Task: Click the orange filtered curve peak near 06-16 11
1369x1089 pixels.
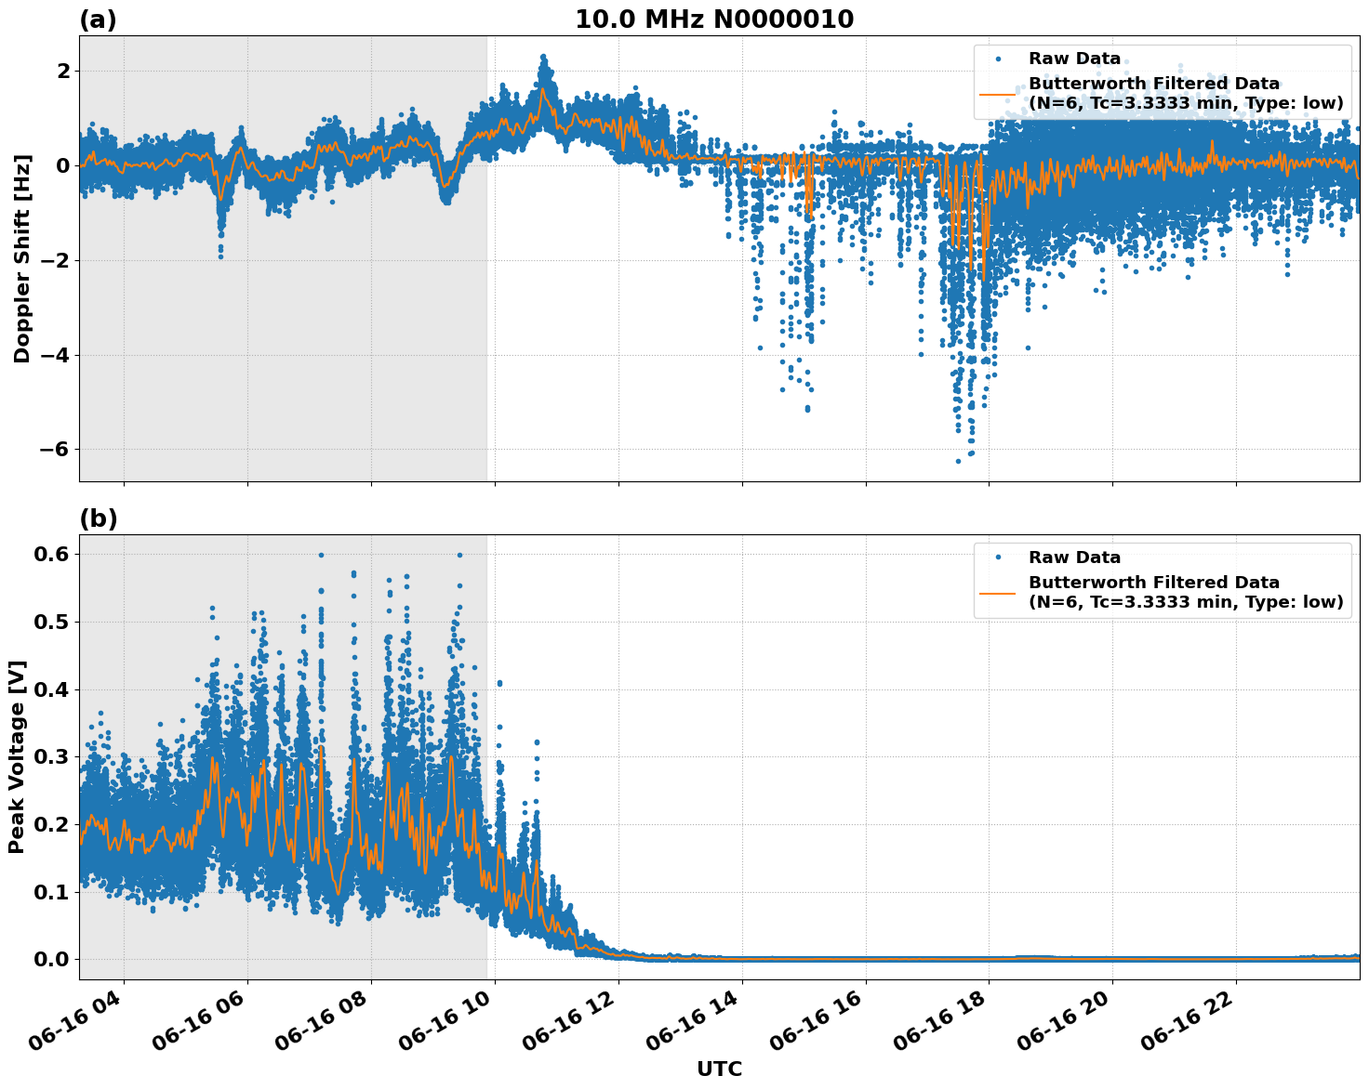Action: (542, 88)
